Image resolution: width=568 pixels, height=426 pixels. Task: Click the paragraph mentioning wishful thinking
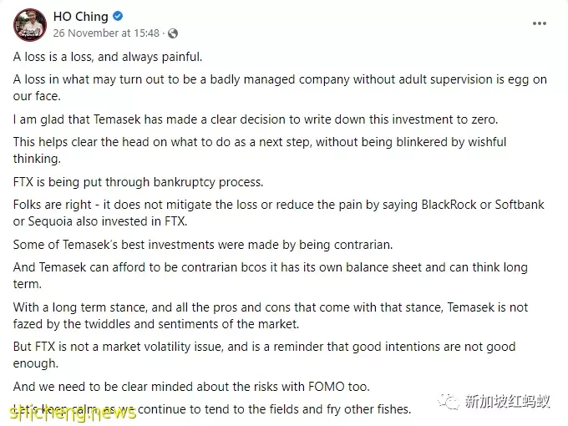point(260,150)
